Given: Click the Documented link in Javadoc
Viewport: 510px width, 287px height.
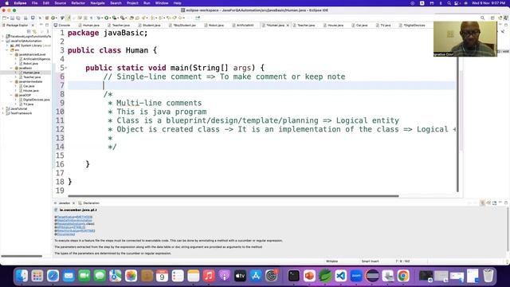Looking at the screenshot, I should (x=66, y=234).
